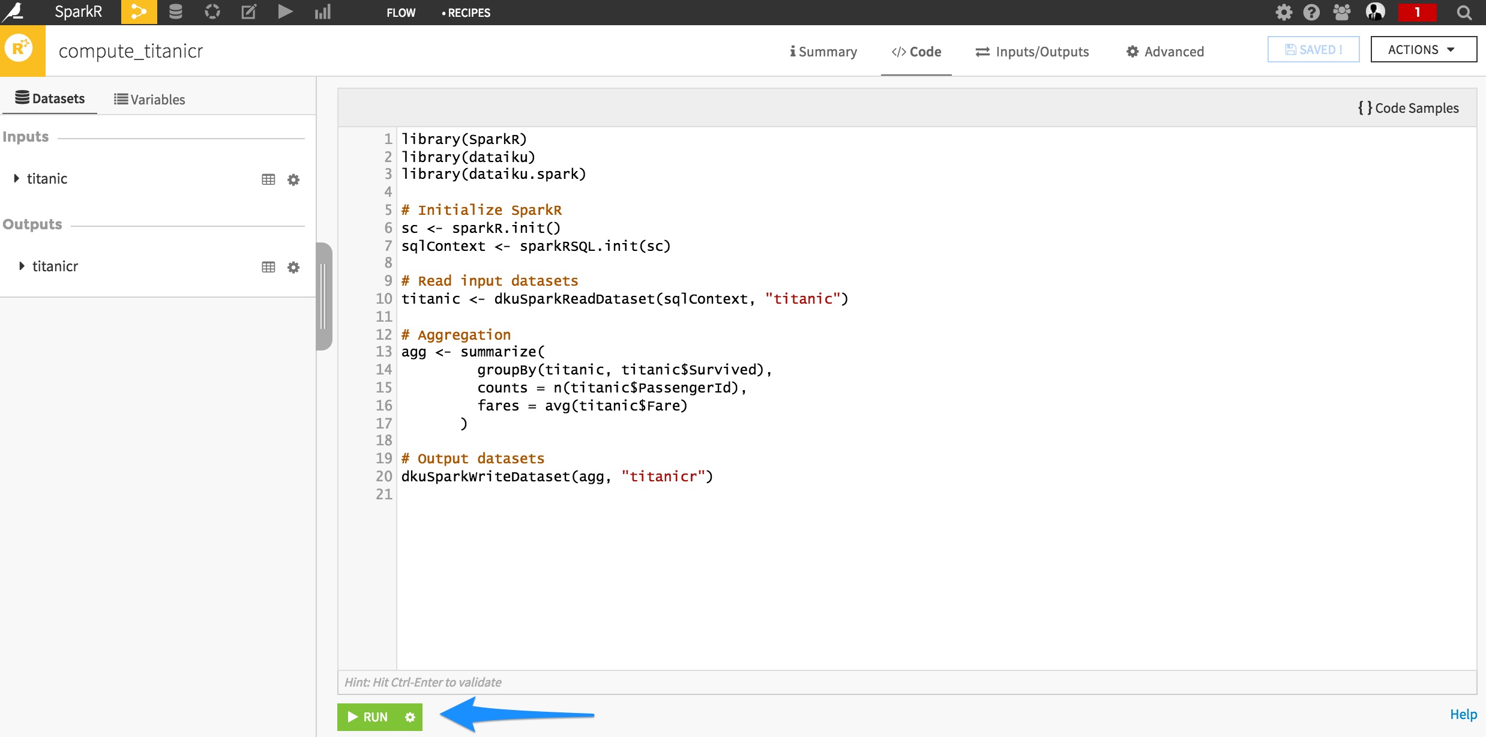Open the Help link

point(1463,714)
